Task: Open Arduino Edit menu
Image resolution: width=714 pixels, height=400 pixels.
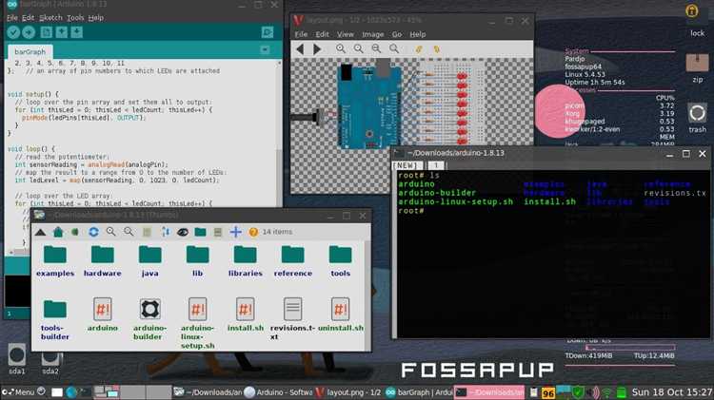Action: pyautogui.click(x=28, y=18)
